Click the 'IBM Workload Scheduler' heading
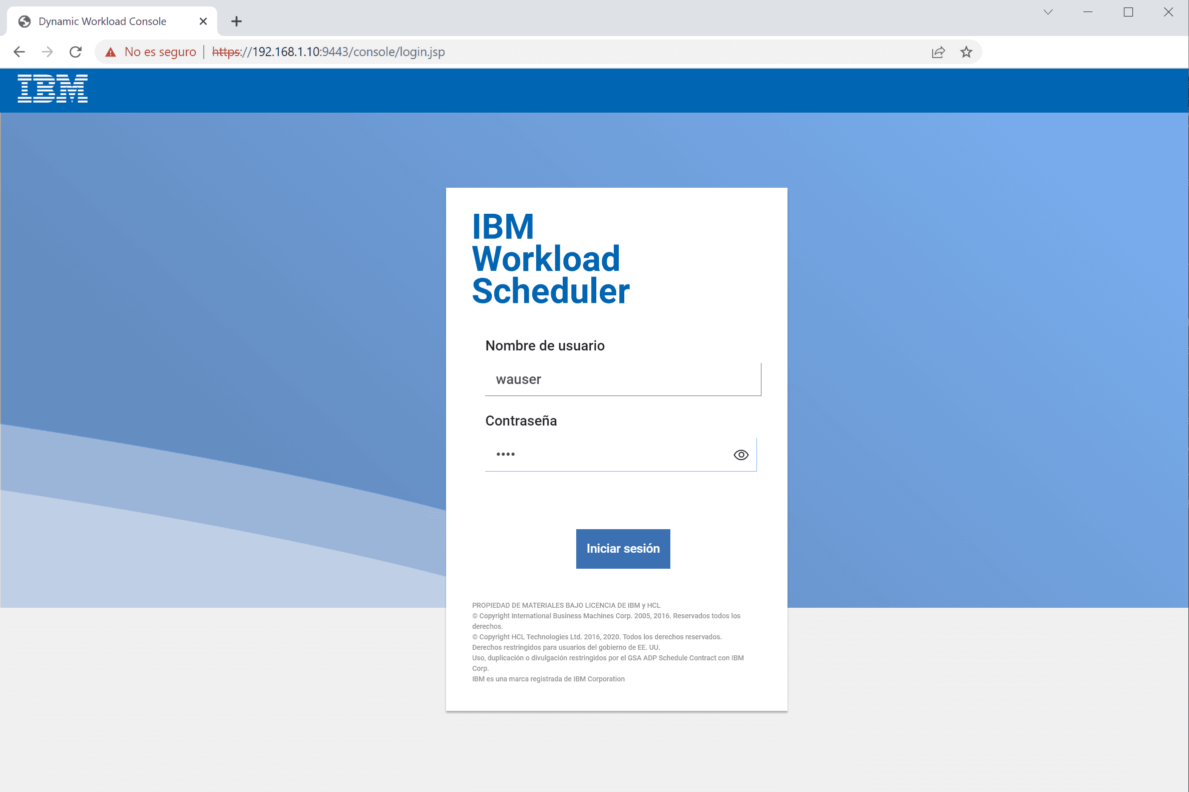This screenshot has height=792, width=1189. pos(551,259)
